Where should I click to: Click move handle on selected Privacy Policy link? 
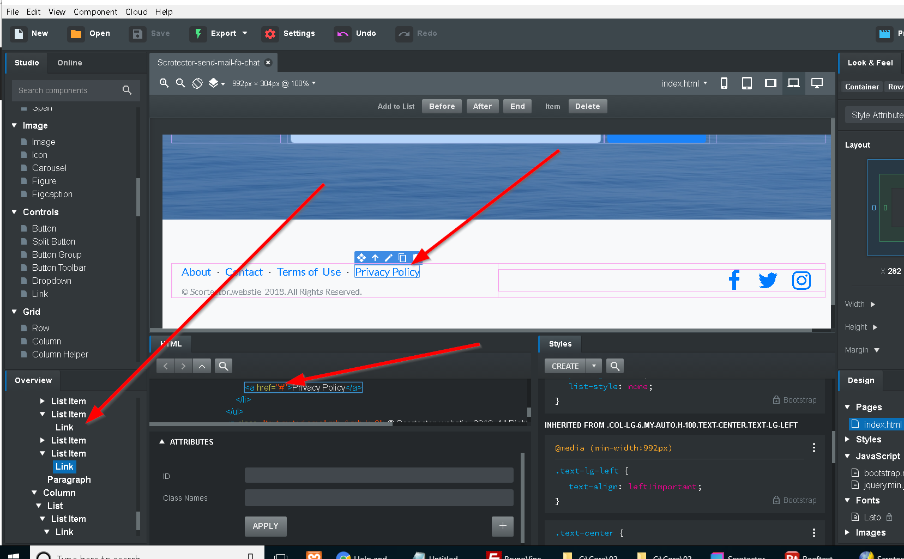tap(361, 258)
